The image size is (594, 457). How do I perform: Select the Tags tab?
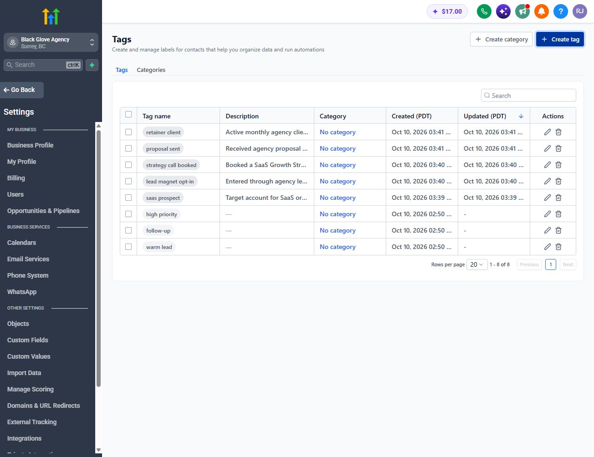pos(122,70)
